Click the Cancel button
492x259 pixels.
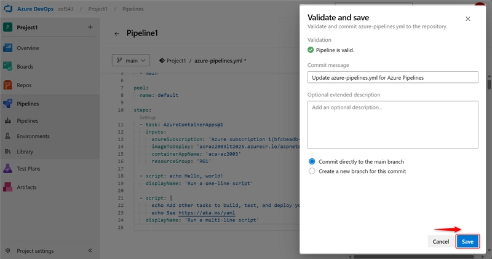(x=440, y=242)
